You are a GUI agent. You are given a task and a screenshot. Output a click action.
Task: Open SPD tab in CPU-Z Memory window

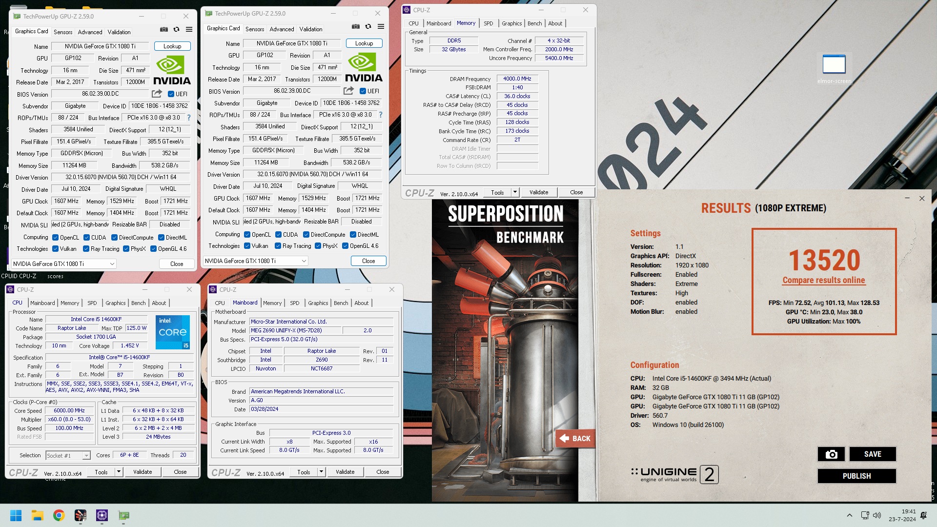(x=488, y=23)
